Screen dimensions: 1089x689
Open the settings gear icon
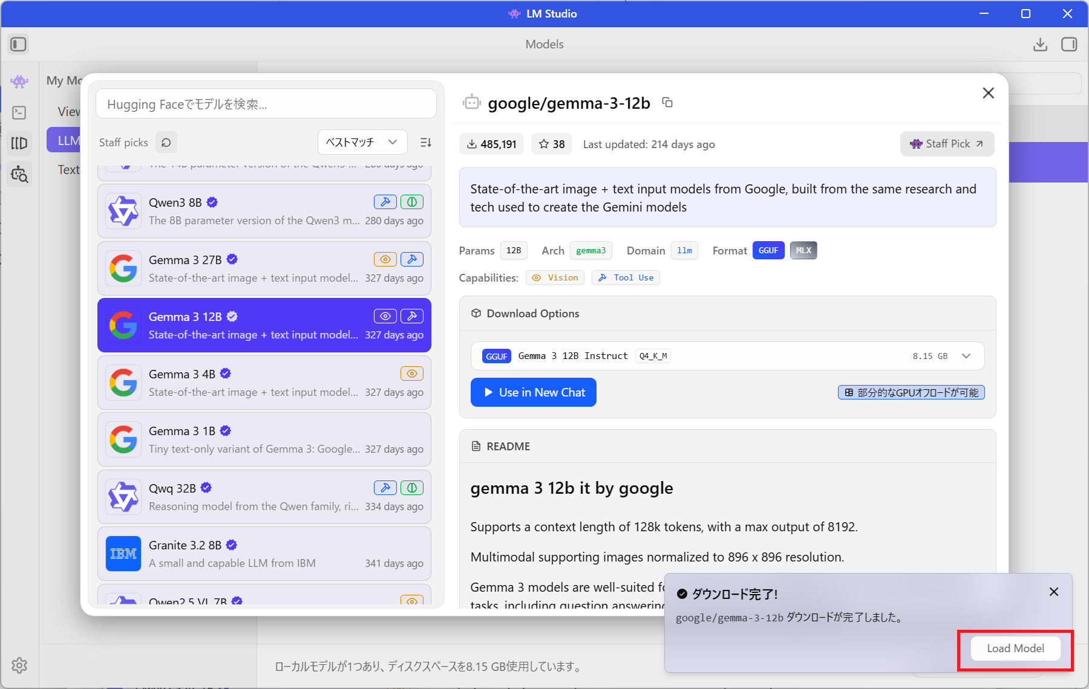tap(19, 665)
